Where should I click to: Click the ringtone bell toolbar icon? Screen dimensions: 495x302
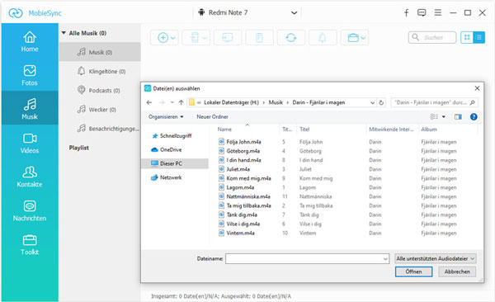click(323, 38)
